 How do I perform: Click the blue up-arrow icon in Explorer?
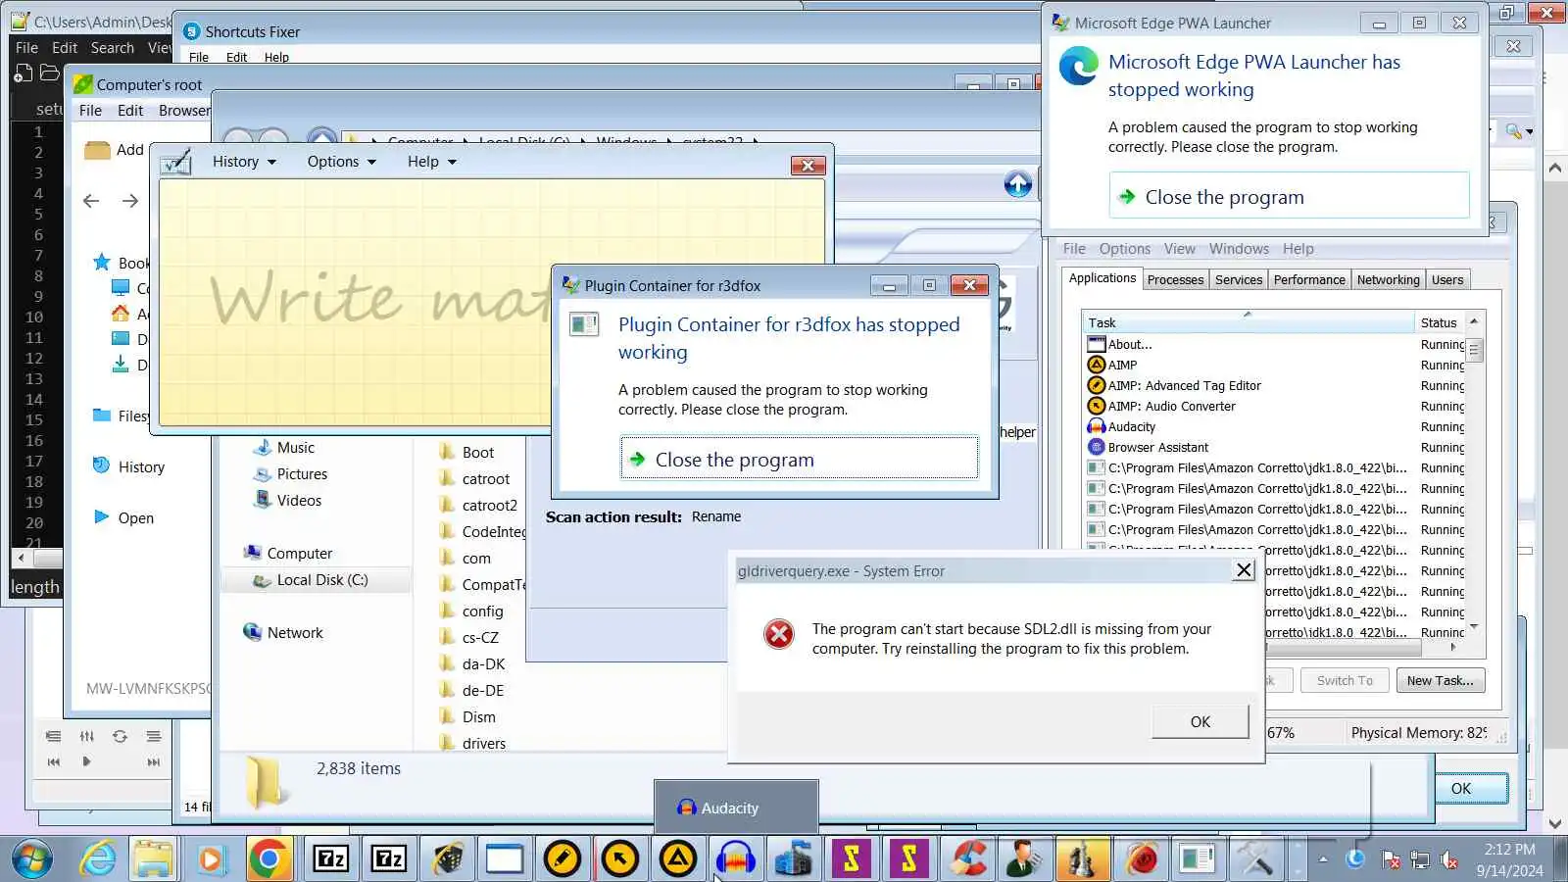pos(1017,184)
